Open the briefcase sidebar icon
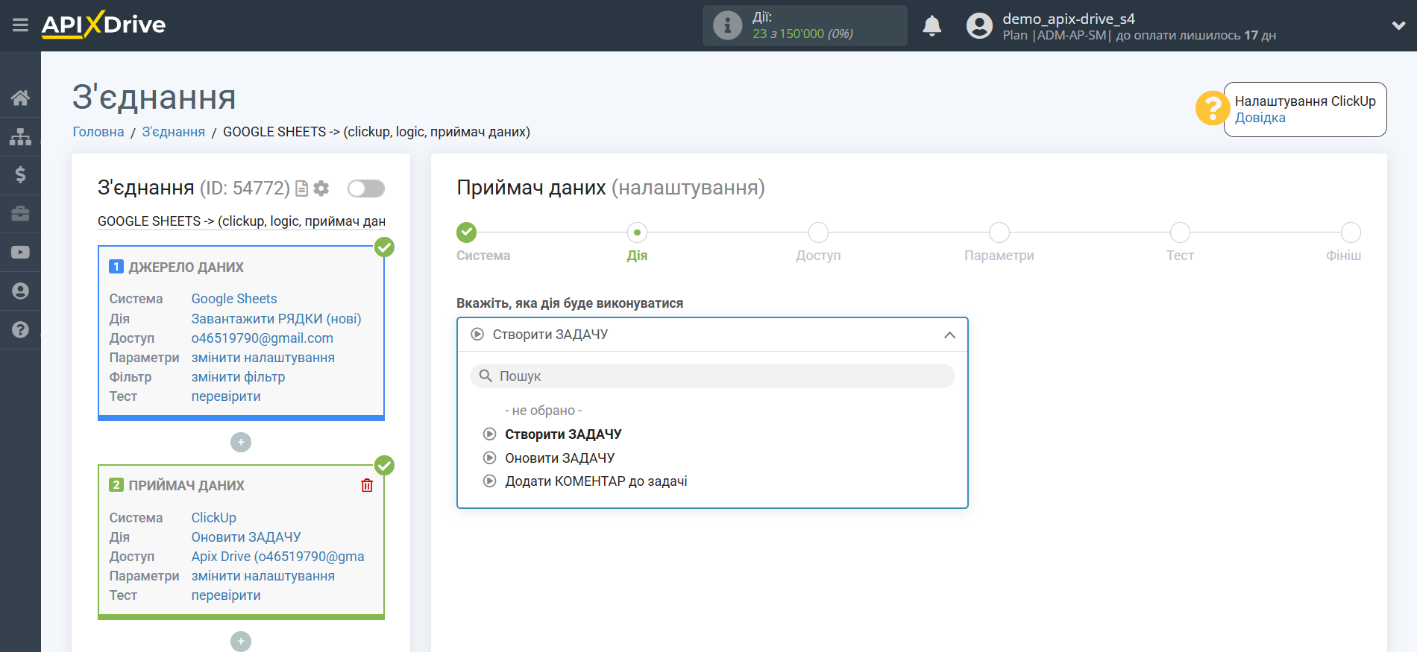The image size is (1417, 652). 20,214
